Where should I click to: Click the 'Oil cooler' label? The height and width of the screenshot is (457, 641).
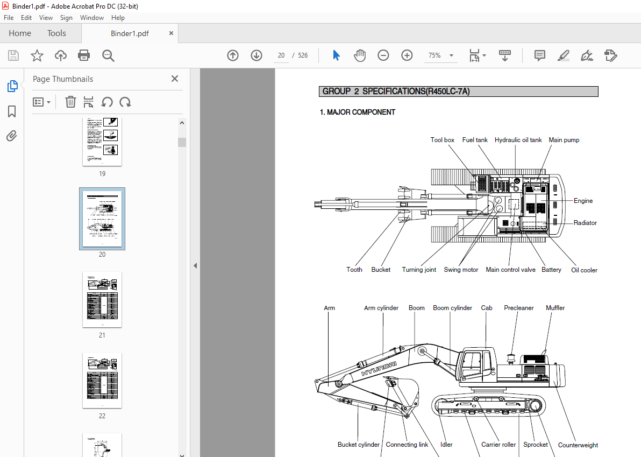pos(584,270)
